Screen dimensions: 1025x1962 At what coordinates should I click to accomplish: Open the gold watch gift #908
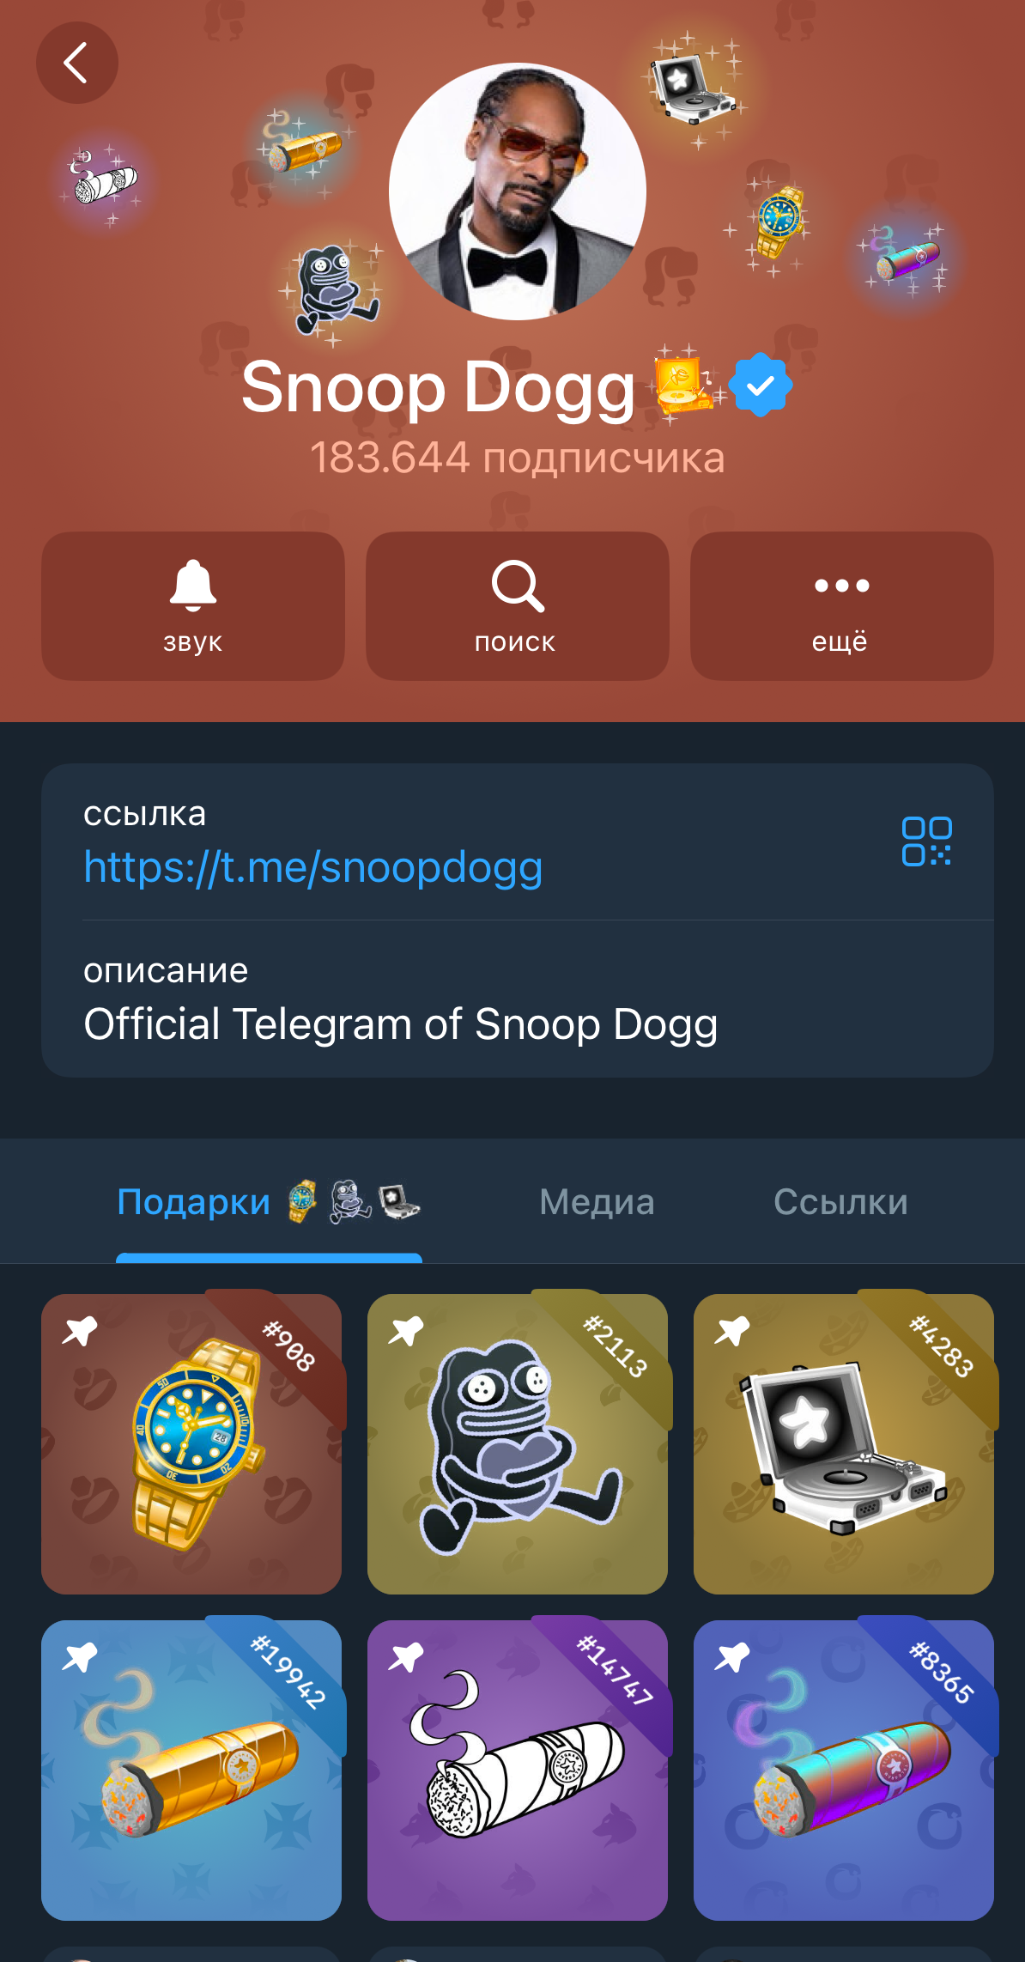191,1444
